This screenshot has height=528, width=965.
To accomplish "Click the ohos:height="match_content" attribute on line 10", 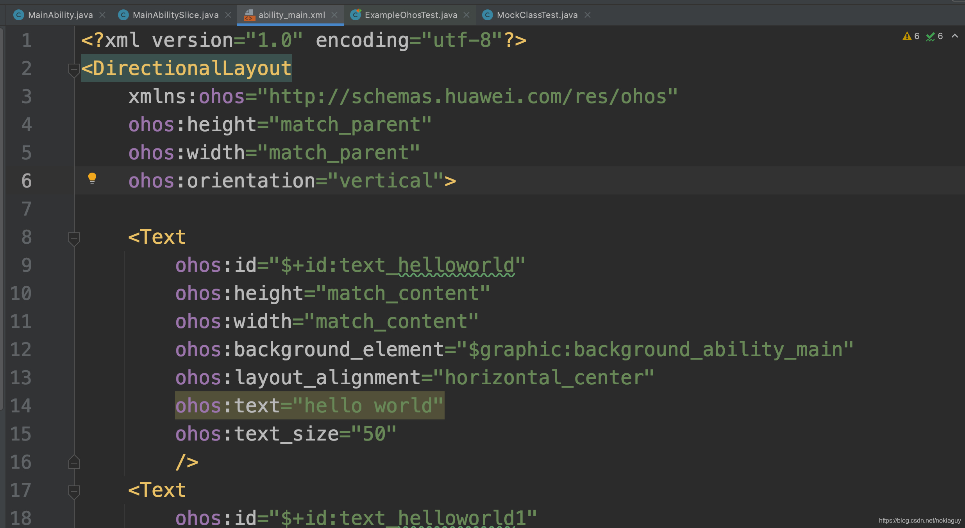I will coord(333,293).
